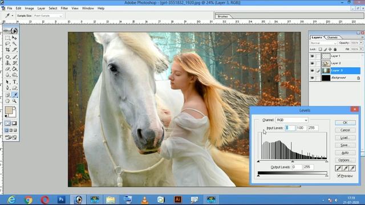Swap foreground and background colors
The height and width of the screenshot is (205, 365).
click(x=15, y=108)
